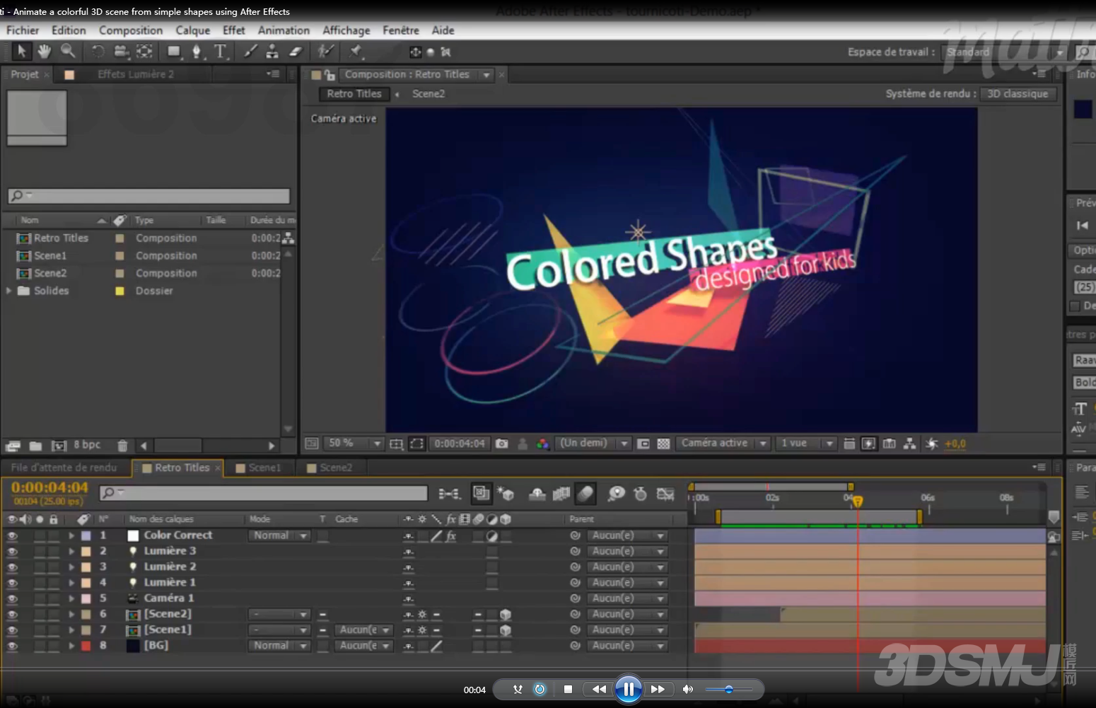Image resolution: width=1096 pixels, height=708 pixels.
Task: Select the Zoom magnifier tool
Action: 68,51
